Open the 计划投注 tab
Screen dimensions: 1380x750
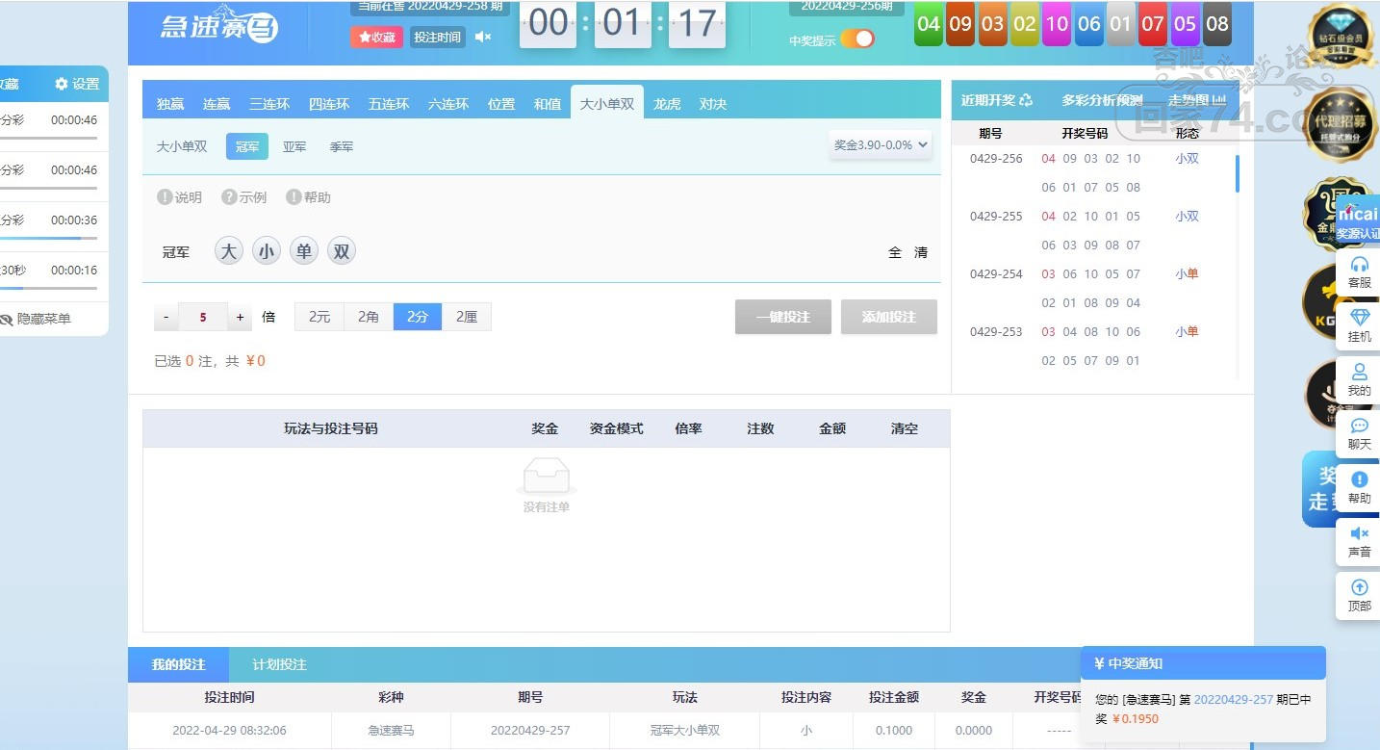(279, 664)
